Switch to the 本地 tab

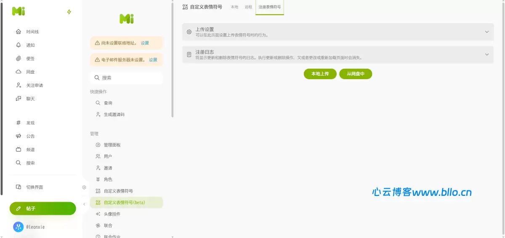click(x=234, y=7)
